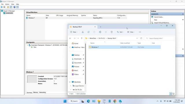Open Documents in Explorer navigation pane
This screenshot has height=104, width=185.
coord(78,63)
